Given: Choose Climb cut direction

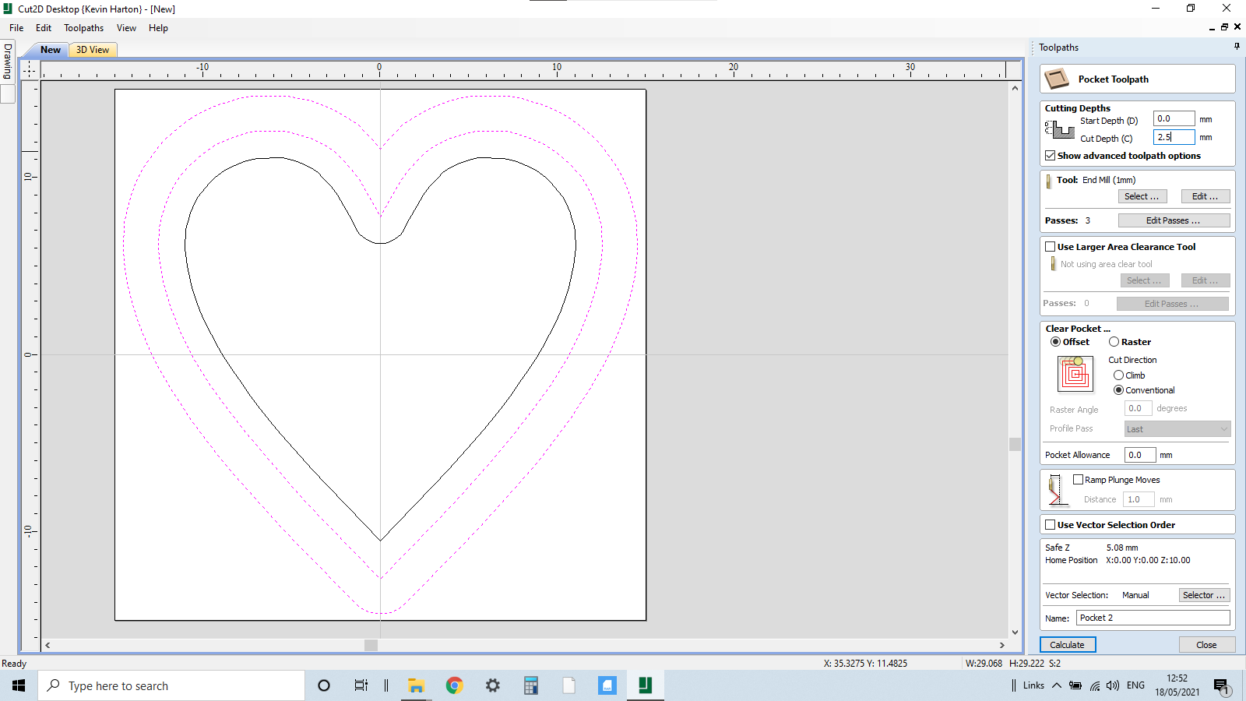Looking at the screenshot, I should coord(1119,375).
